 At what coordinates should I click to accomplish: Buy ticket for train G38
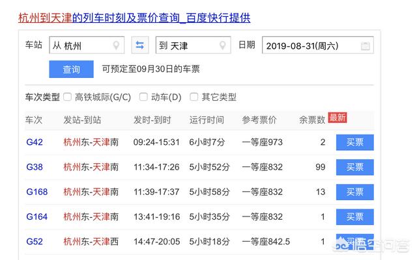pos(354,167)
